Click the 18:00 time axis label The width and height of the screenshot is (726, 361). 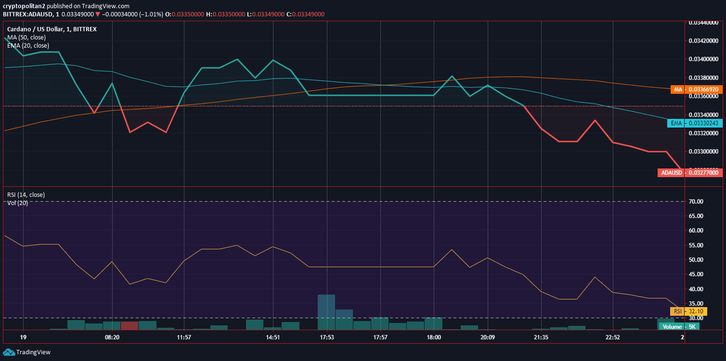(x=434, y=337)
